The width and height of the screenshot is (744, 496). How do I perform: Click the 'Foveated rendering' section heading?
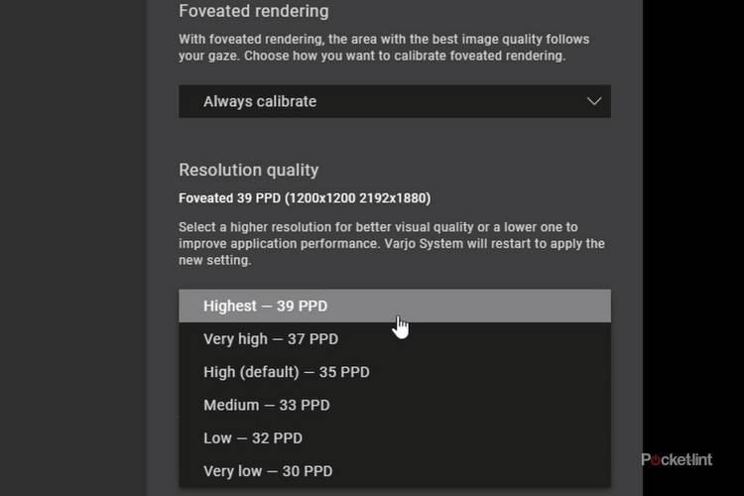point(253,12)
